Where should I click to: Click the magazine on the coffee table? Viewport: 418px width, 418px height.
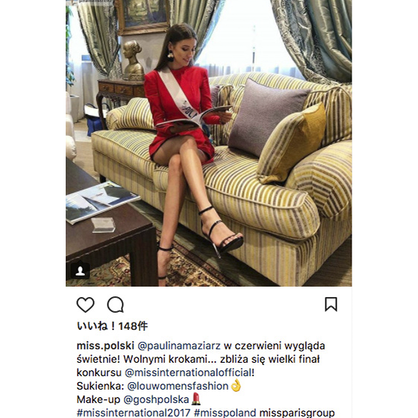(103, 202)
